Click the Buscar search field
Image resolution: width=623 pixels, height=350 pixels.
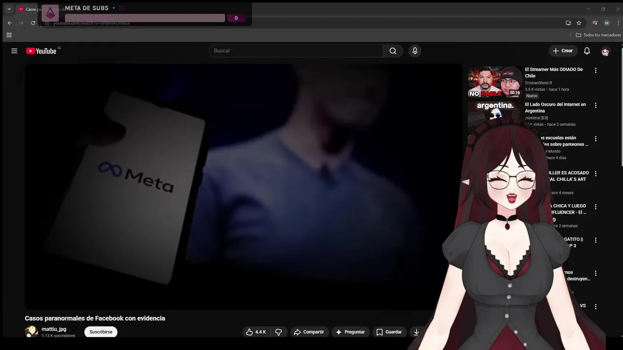tap(296, 51)
